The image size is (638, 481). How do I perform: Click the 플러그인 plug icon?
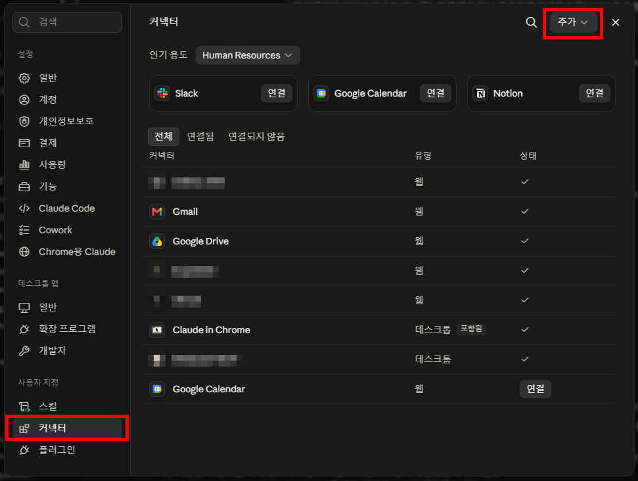pos(24,449)
